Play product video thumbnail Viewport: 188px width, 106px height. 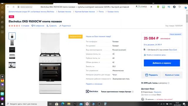(12, 65)
